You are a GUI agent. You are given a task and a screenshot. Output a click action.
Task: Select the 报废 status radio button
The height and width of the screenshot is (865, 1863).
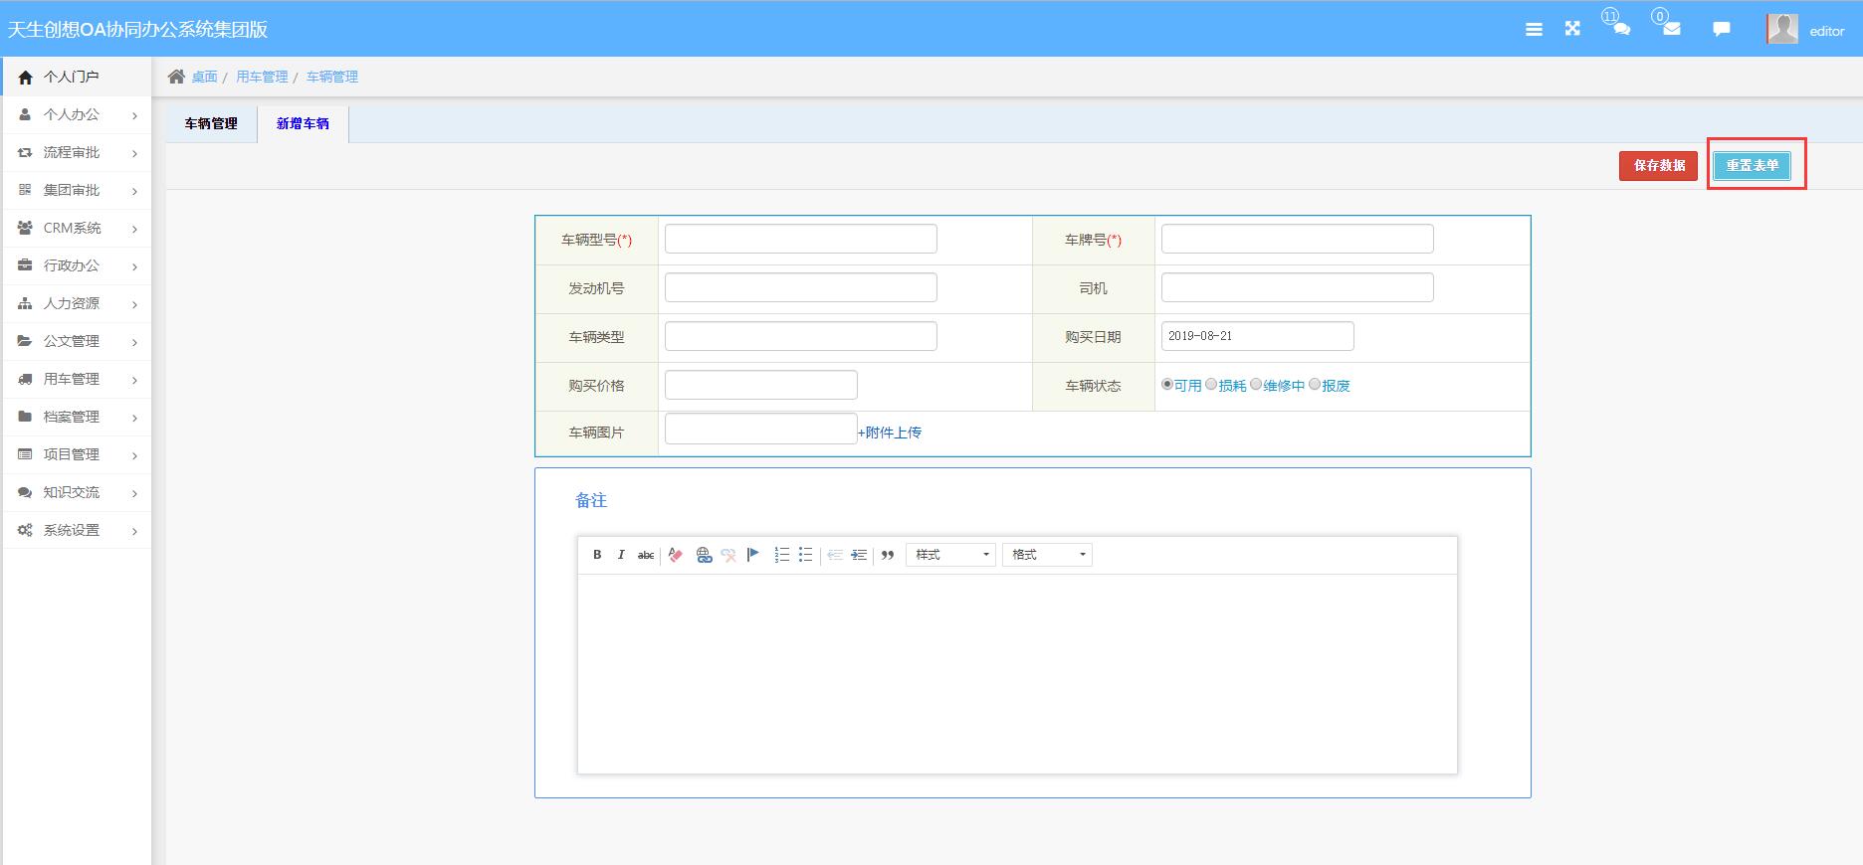(1315, 384)
